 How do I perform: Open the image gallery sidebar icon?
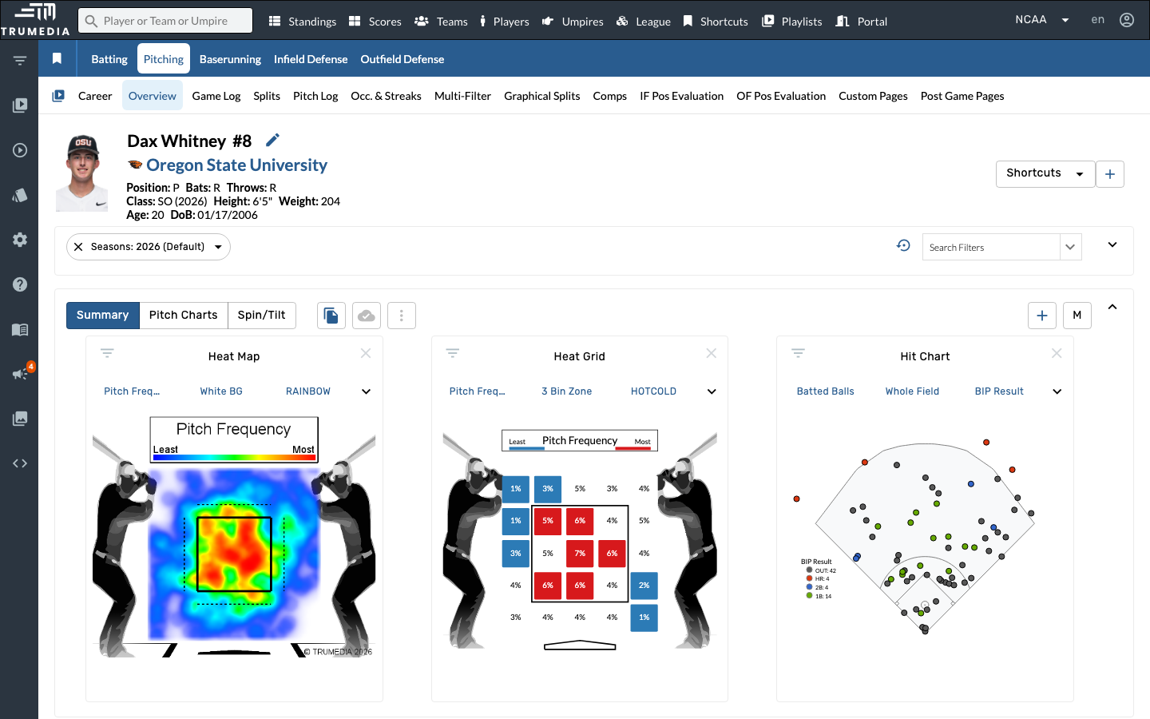(20, 419)
